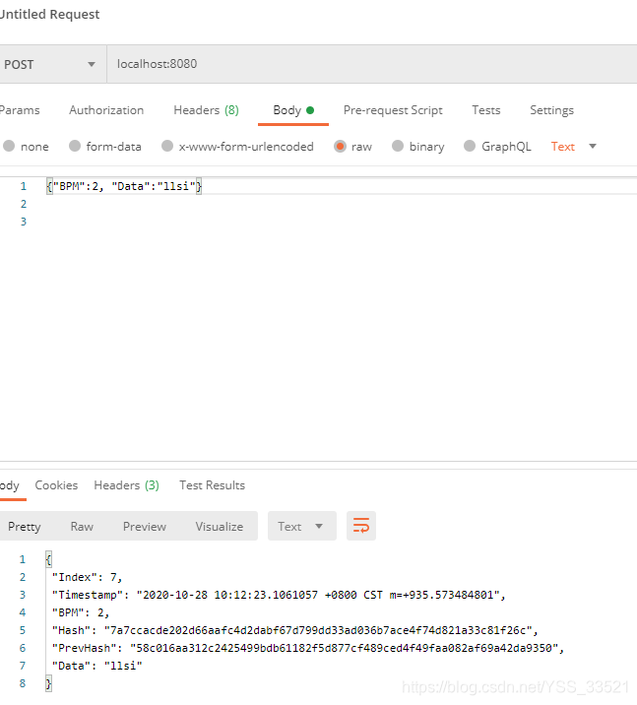Select raw body type radio
Viewport: 637px width, 705px height.
pos(340,146)
